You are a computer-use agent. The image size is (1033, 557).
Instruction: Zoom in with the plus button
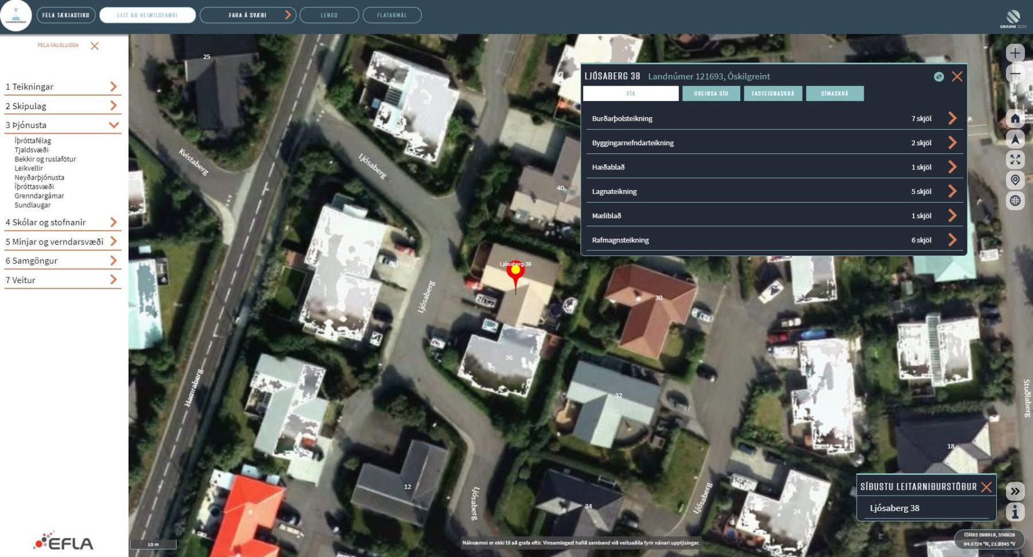(1015, 53)
